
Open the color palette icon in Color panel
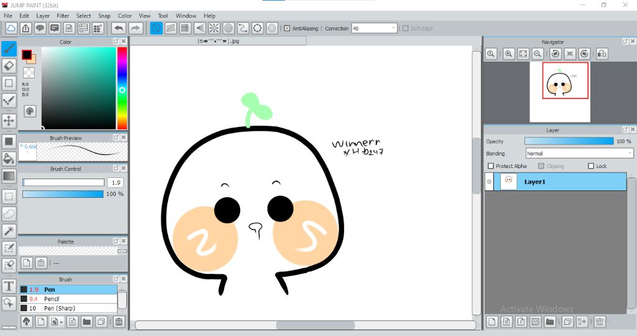point(30,111)
